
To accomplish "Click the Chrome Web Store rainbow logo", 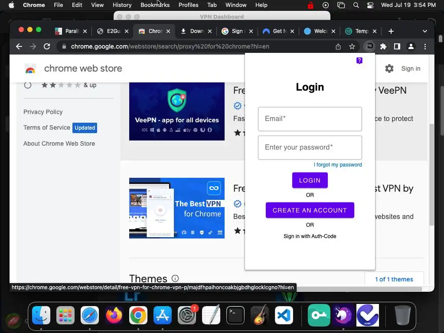I will (30, 69).
